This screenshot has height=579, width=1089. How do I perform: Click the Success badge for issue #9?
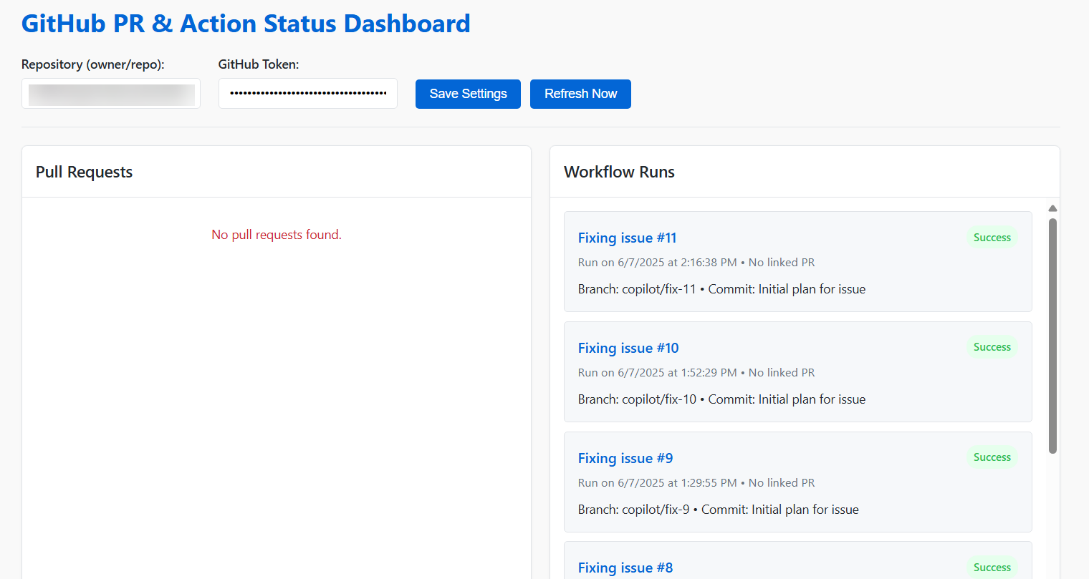992,457
